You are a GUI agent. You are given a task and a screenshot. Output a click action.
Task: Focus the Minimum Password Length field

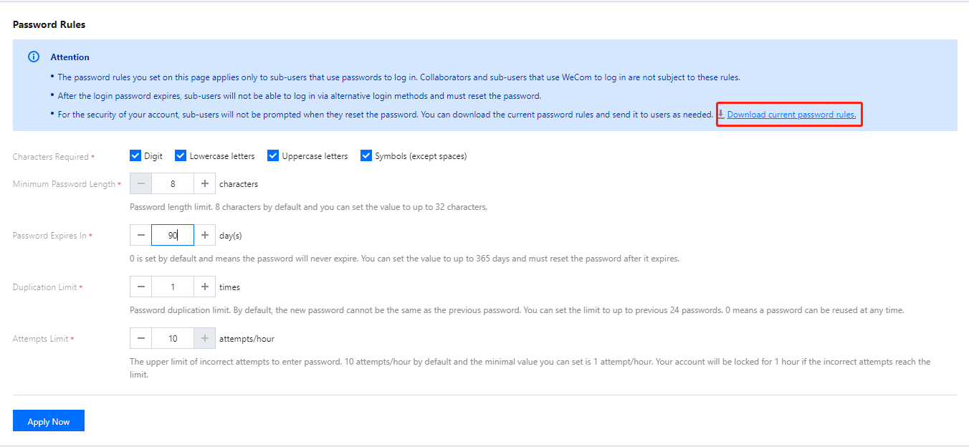coord(173,184)
